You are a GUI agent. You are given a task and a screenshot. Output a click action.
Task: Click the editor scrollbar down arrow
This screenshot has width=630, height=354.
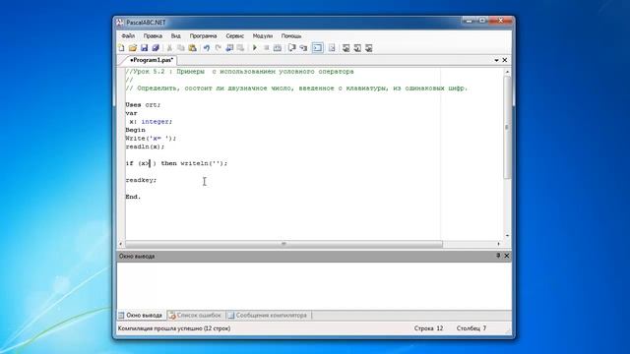tap(507, 236)
